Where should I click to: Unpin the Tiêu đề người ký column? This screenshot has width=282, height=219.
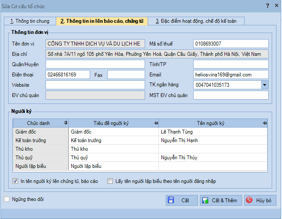156,123
